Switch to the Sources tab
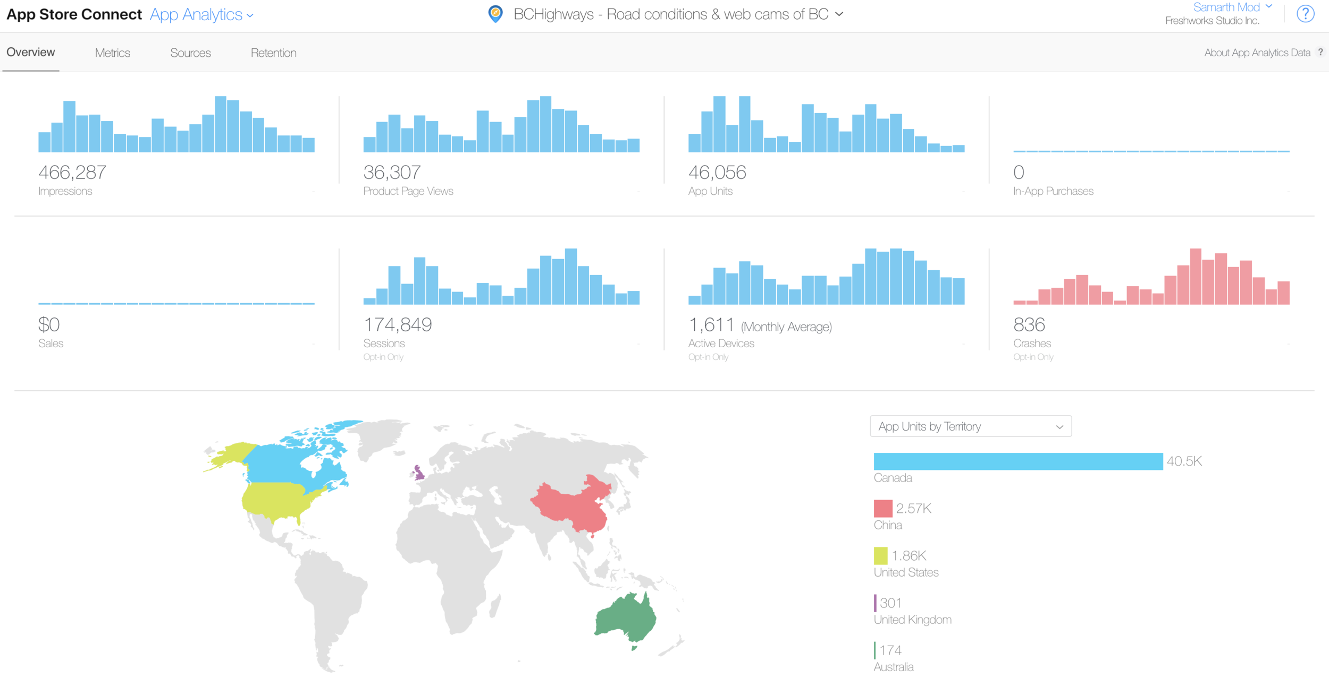The image size is (1329, 695). coord(190,53)
